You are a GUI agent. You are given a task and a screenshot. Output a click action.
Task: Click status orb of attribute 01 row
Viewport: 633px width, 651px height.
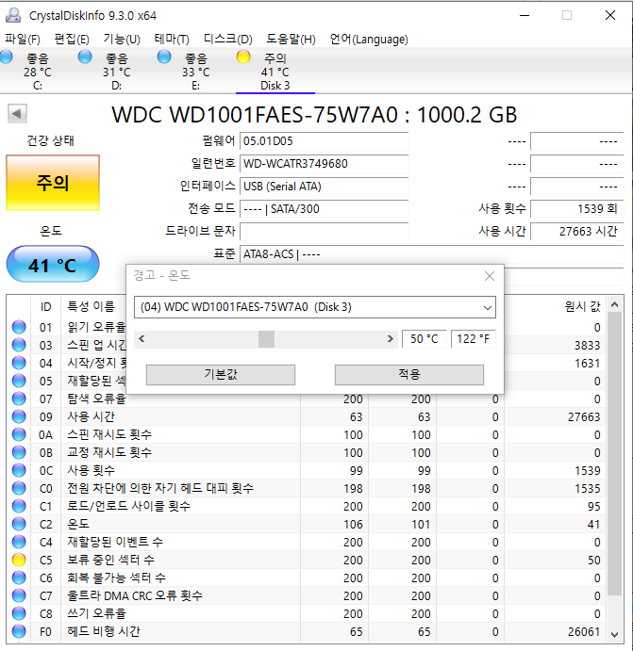click(x=19, y=327)
